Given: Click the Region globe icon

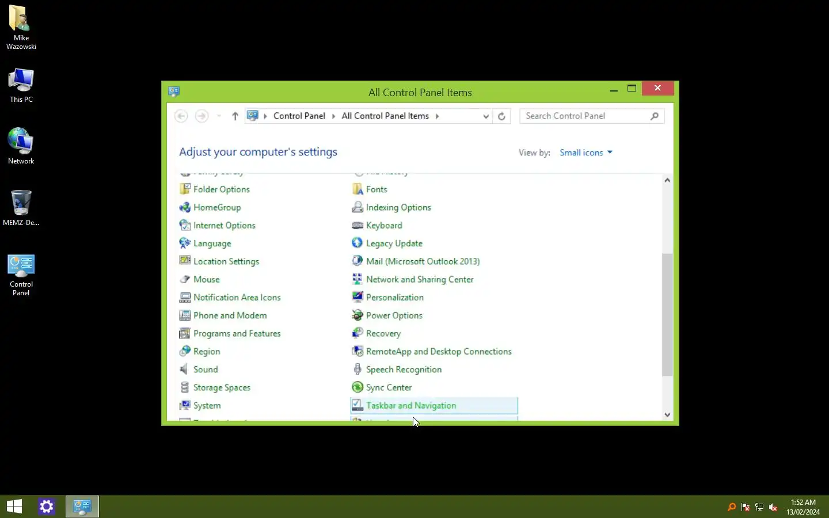Looking at the screenshot, I should tap(185, 351).
